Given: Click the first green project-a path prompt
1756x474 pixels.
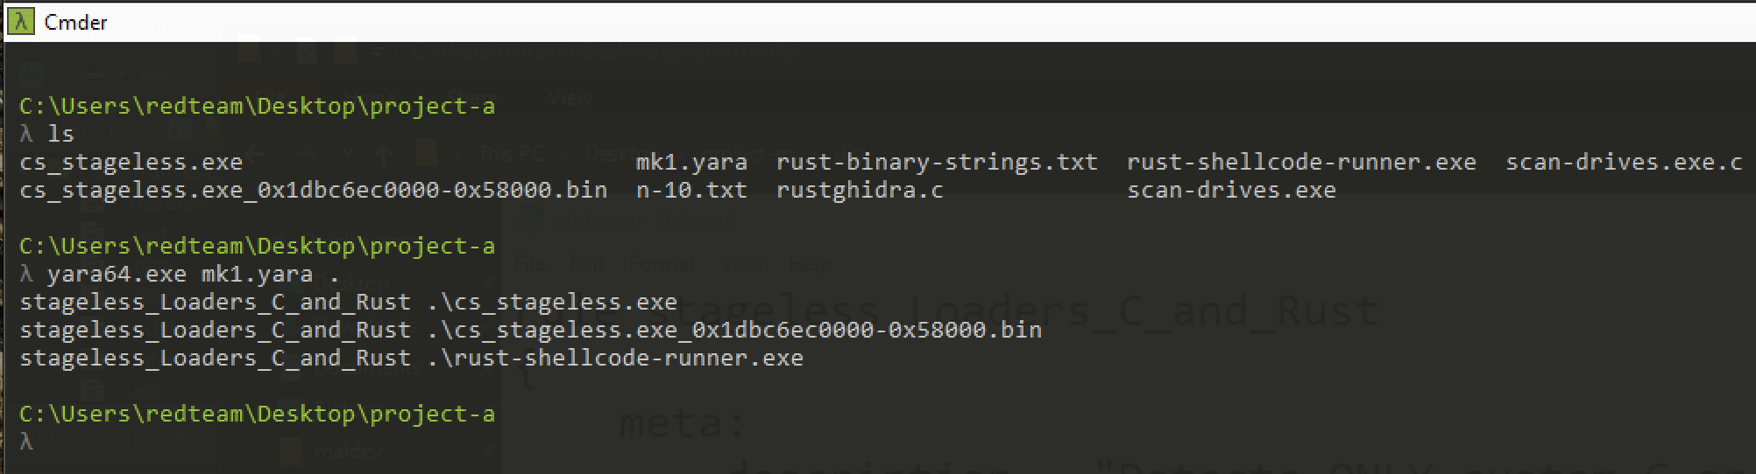Looking at the screenshot, I should click(x=257, y=107).
